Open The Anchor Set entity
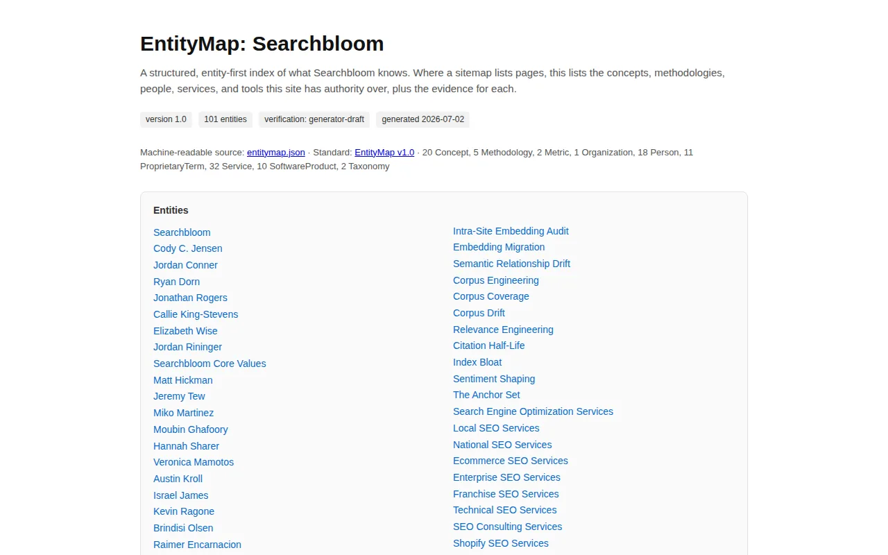 pos(486,395)
